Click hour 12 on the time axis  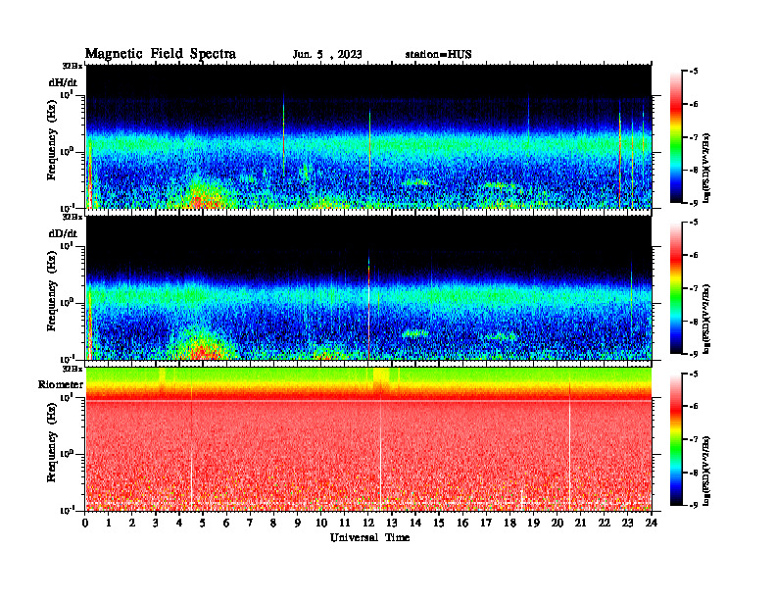[x=367, y=524]
